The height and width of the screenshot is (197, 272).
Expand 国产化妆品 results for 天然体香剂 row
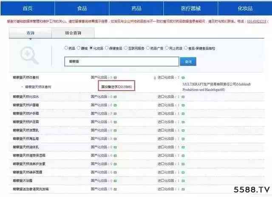tap(115, 78)
